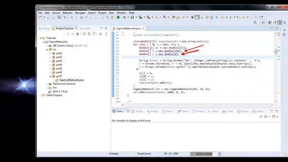Open External Tools dropdown arrow

(152, 18)
